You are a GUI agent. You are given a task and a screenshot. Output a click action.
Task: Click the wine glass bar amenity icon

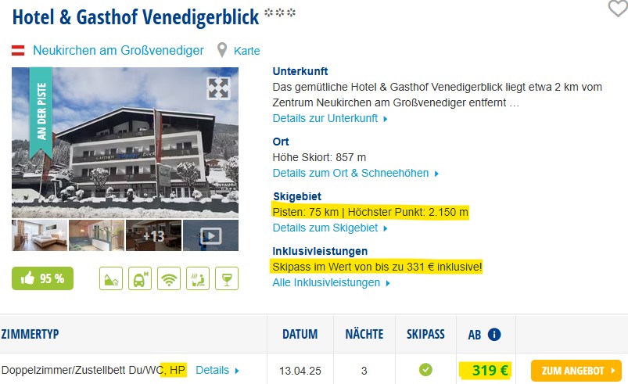tap(227, 278)
